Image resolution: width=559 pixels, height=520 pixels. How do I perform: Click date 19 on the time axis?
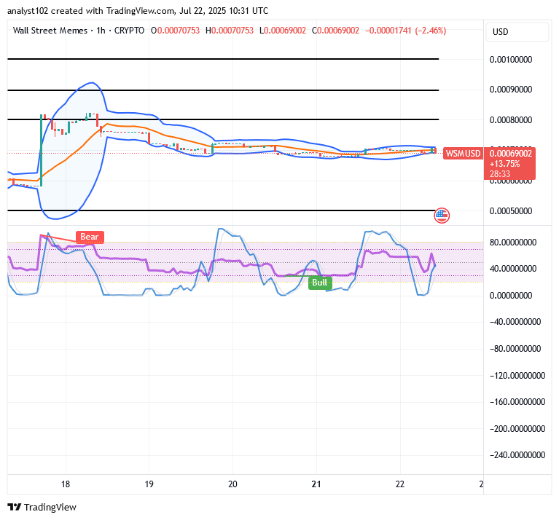click(149, 484)
